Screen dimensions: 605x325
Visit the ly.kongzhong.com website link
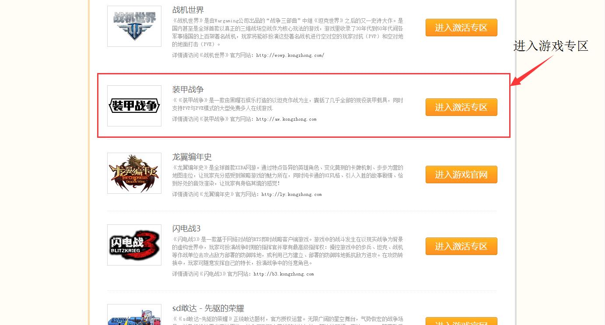(x=292, y=194)
